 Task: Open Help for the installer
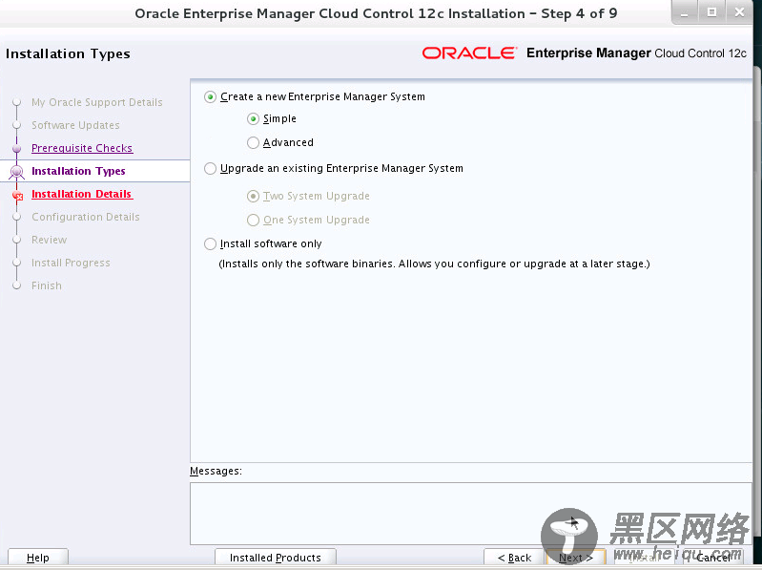(38, 558)
